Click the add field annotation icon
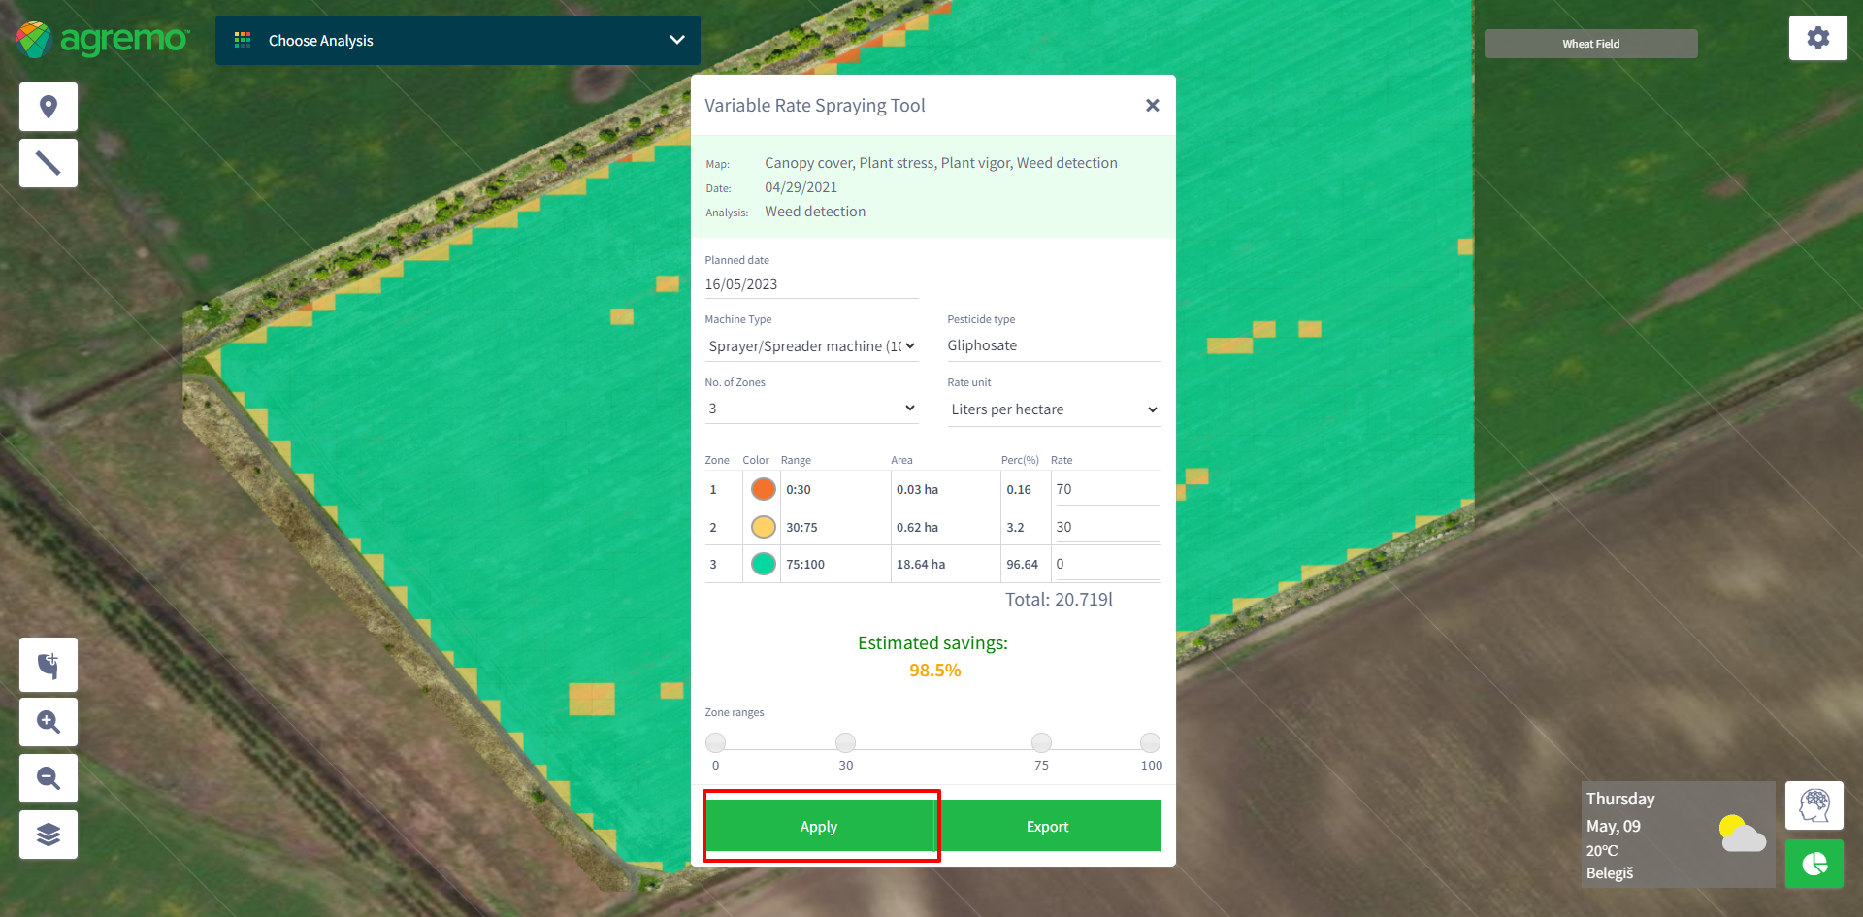 (x=49, y=665)
